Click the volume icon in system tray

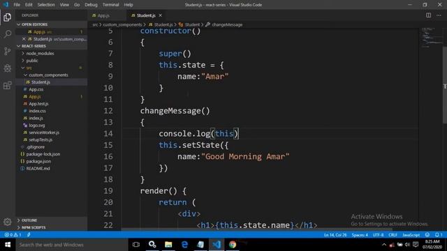(407, 245)
